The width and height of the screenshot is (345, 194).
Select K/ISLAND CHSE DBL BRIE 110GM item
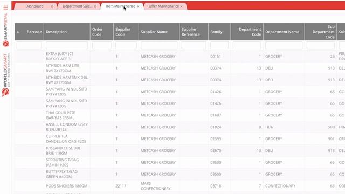(64, 150)
